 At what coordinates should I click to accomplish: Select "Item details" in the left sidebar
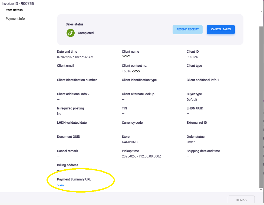point(15,10)
